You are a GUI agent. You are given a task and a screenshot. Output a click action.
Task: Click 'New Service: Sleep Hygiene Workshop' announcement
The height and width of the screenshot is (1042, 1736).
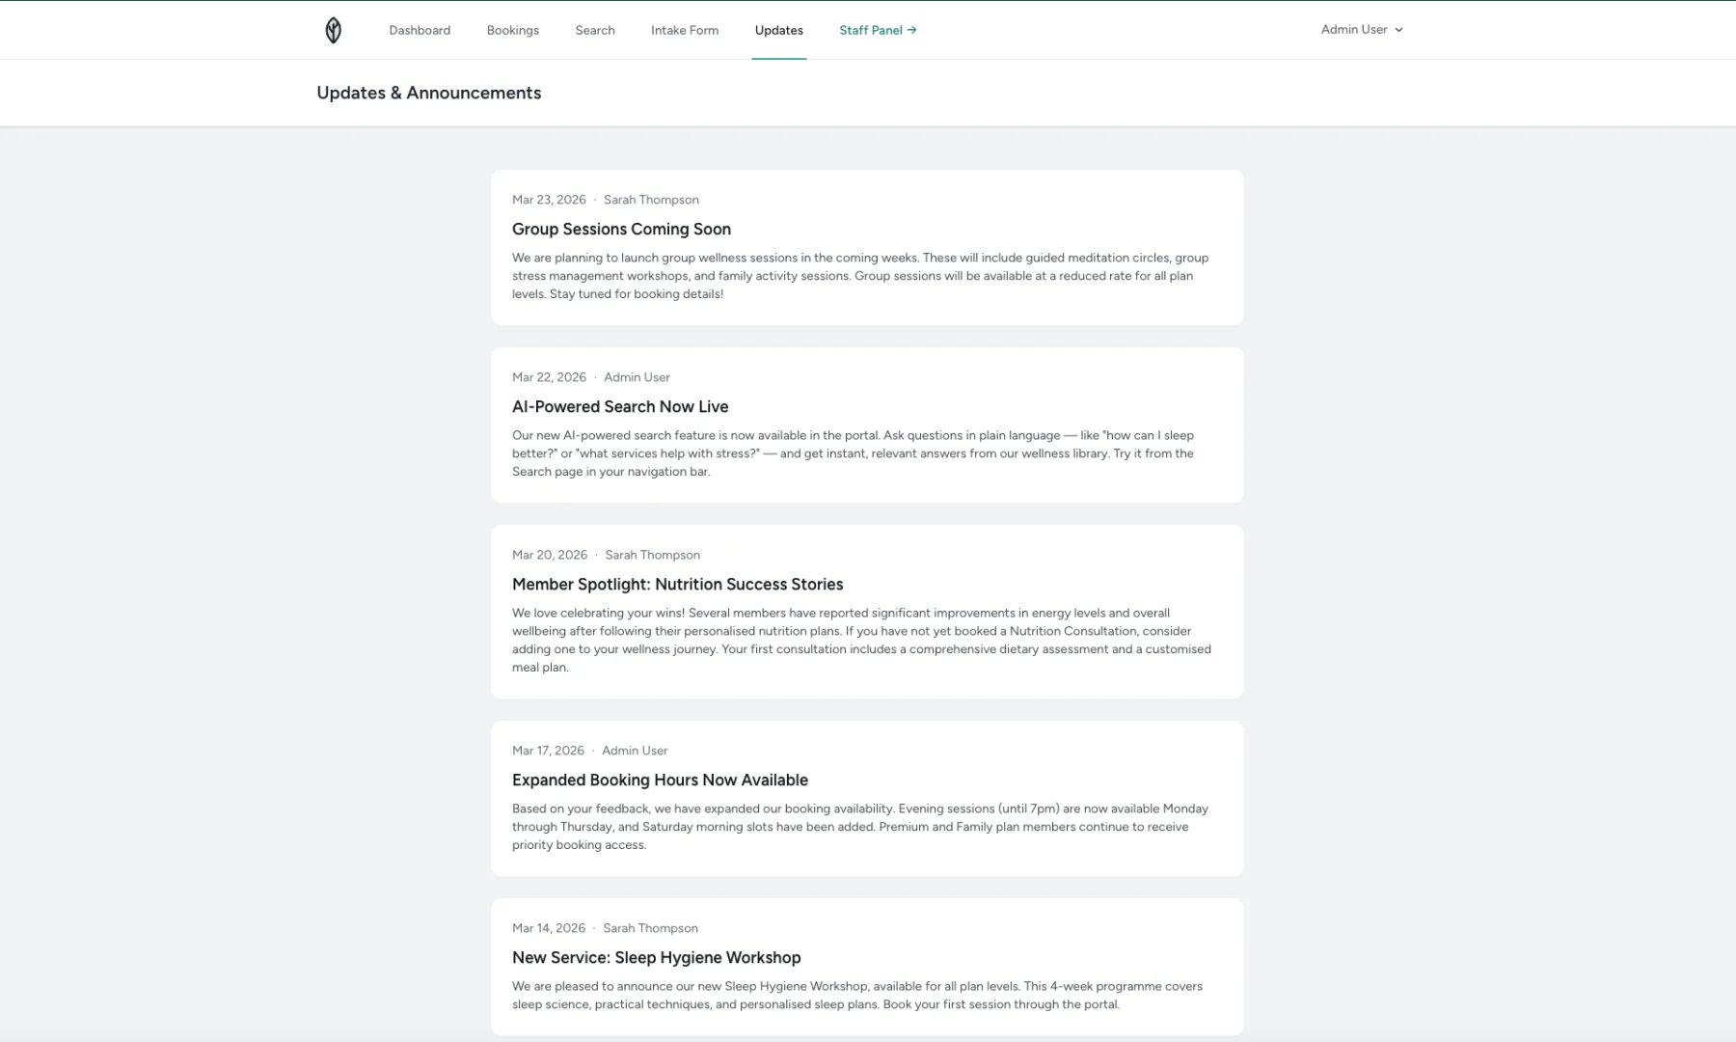pos(656,957)
